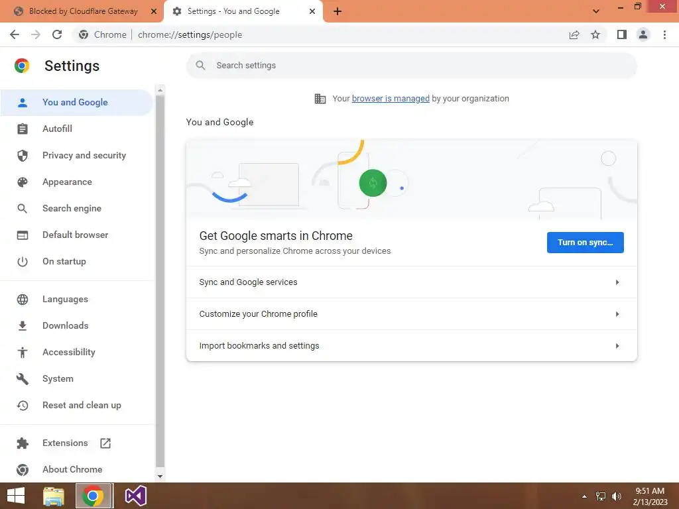Click the Languages globe icon

pyautogui.click(x=23, y=300)
